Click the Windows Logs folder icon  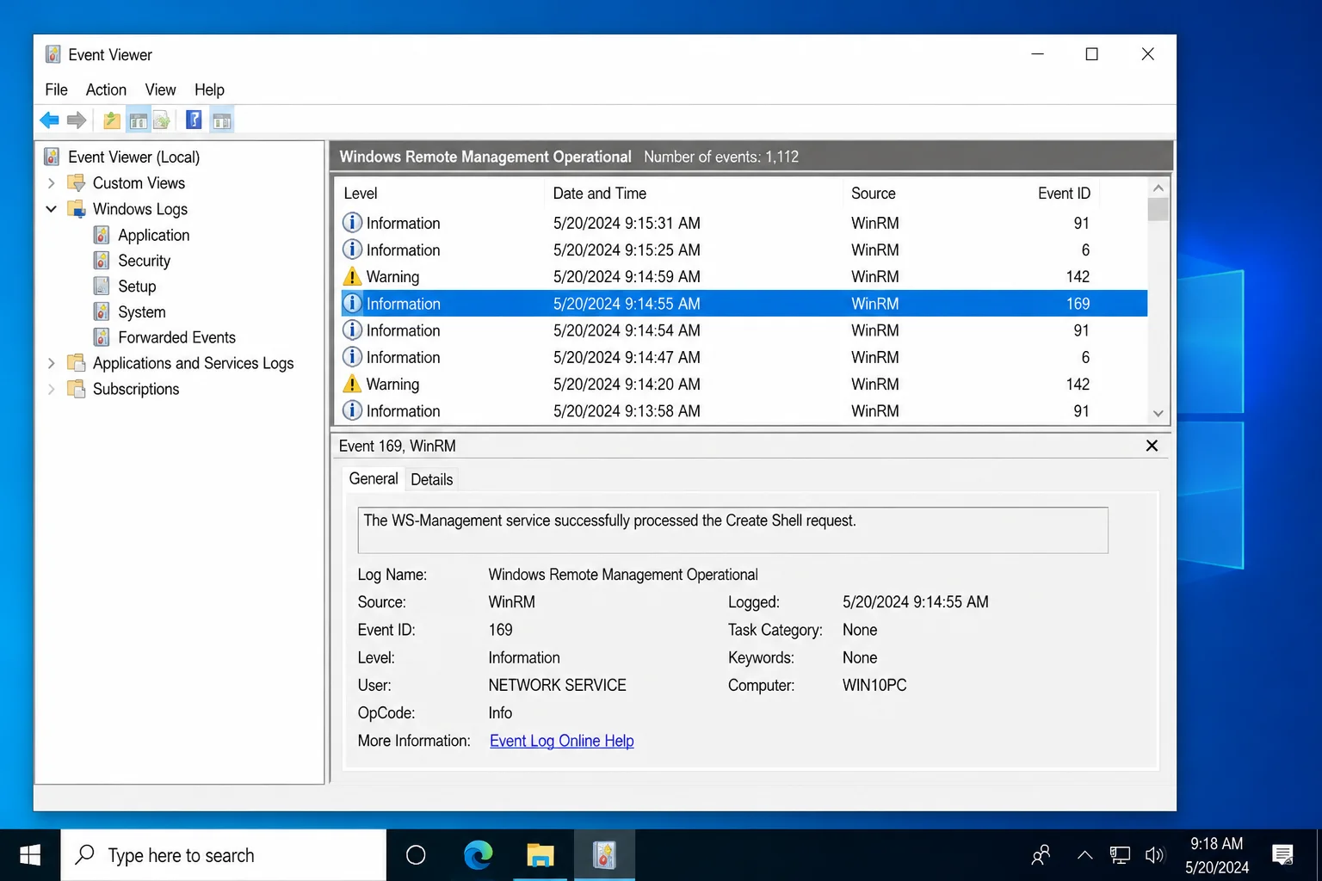(x=77, y=209)
